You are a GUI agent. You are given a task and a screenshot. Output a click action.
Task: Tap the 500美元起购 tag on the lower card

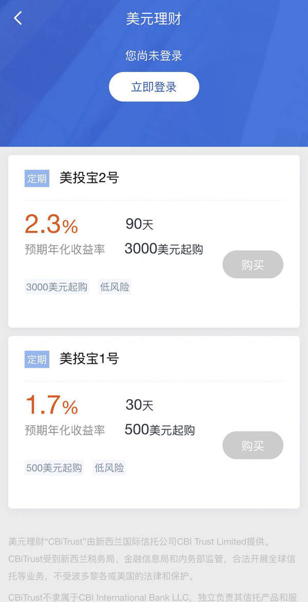click(54, 468)
